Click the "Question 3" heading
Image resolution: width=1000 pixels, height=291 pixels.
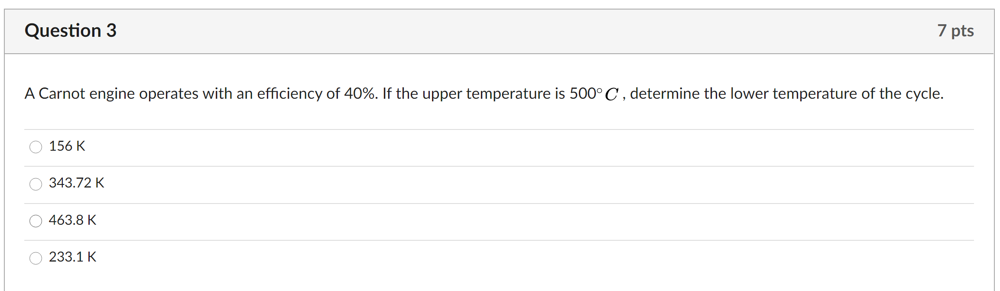click(71, 30)
